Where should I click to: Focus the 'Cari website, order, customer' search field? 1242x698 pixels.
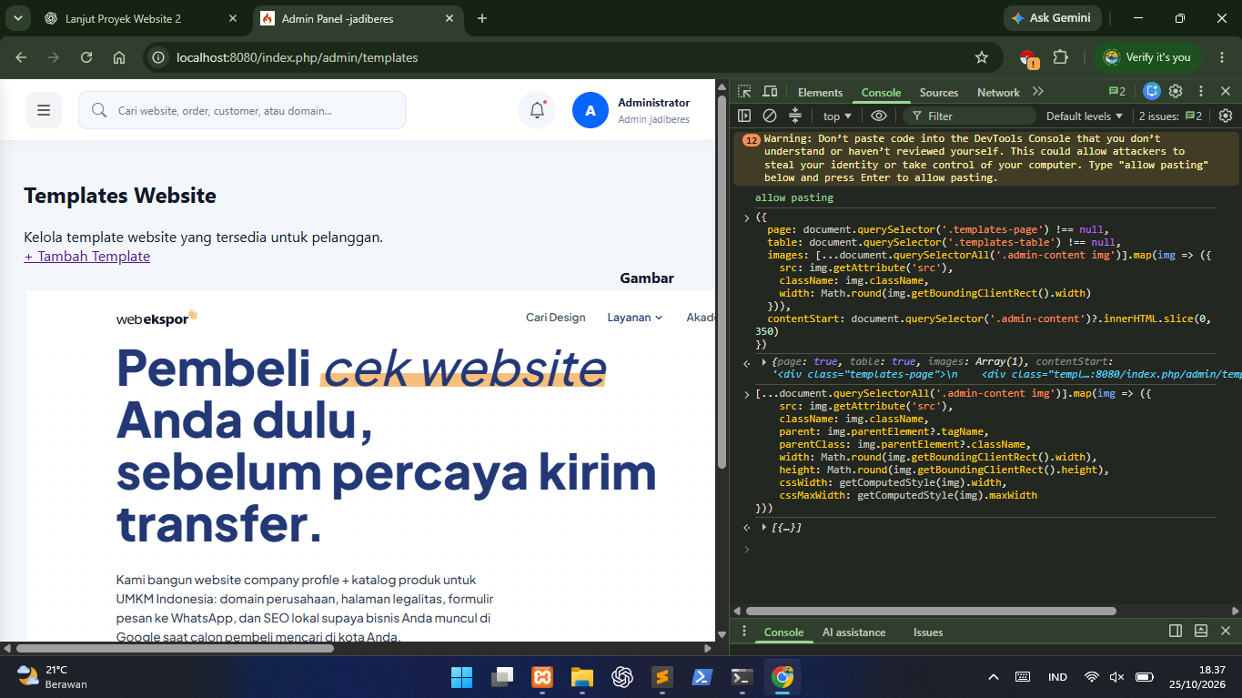[242, 110]
